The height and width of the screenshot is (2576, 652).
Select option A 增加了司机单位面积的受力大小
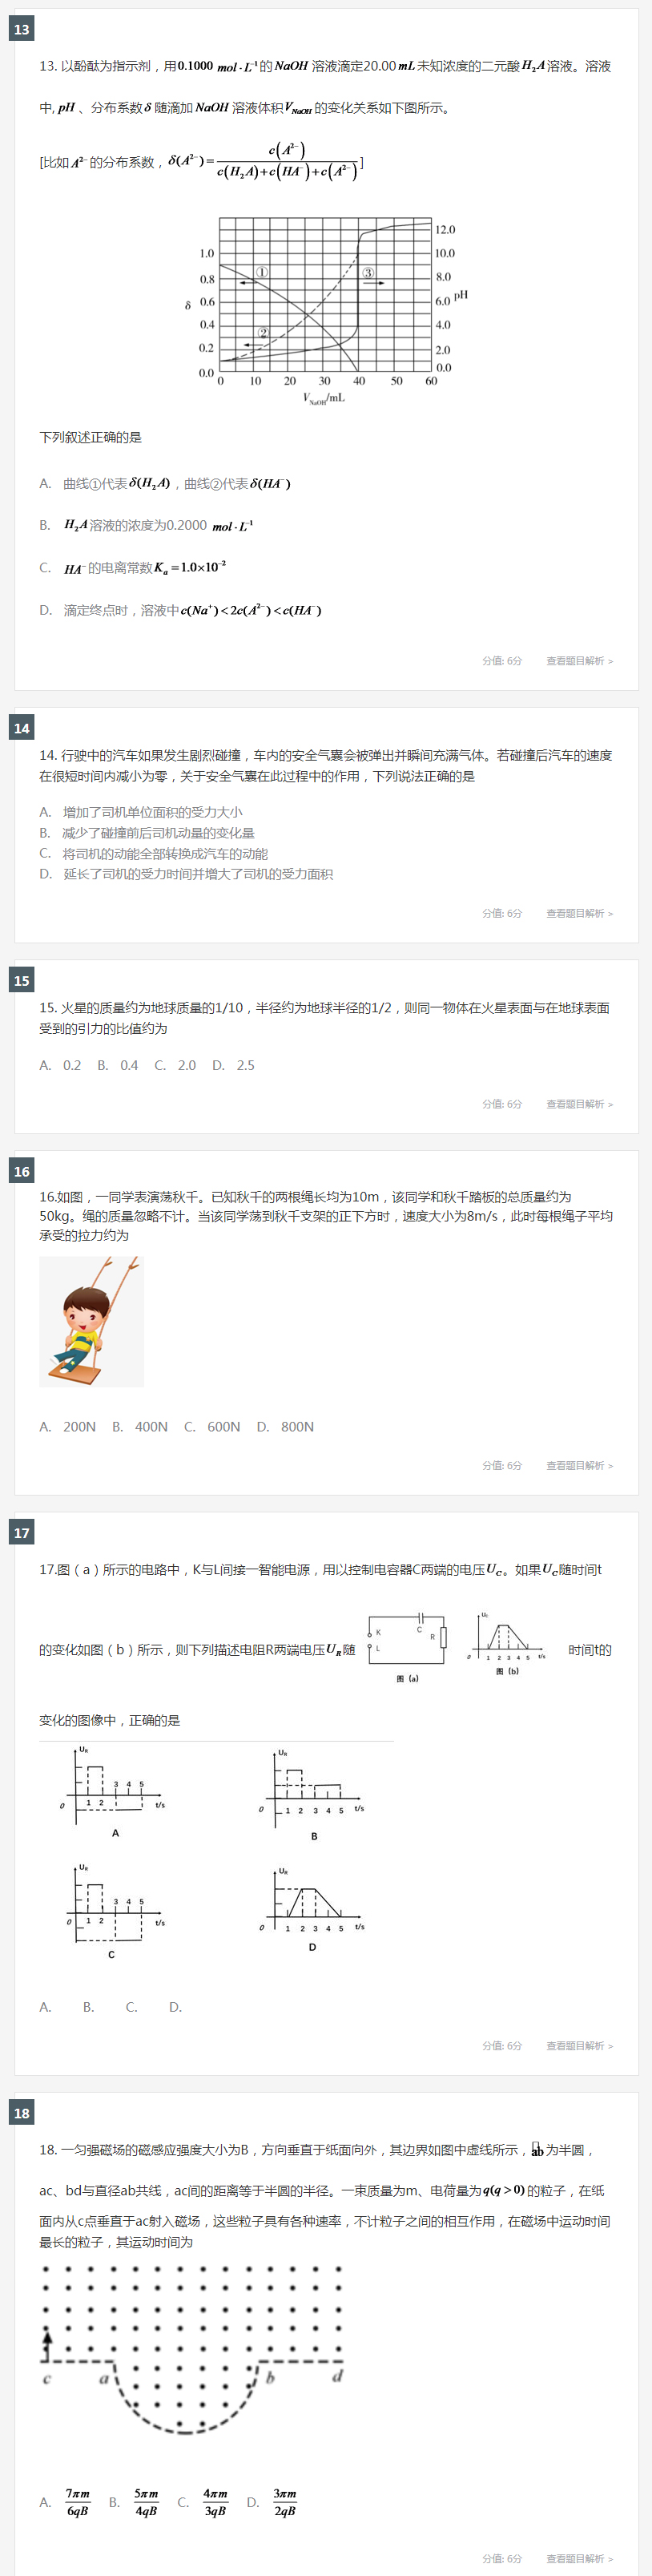(x=141, y=812)
